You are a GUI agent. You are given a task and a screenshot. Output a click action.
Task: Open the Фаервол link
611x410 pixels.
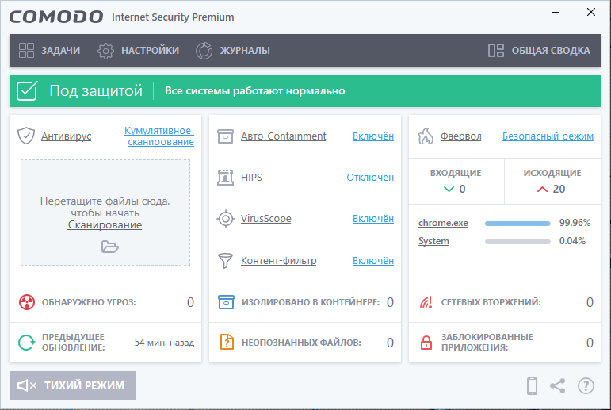tap(461, 136)
